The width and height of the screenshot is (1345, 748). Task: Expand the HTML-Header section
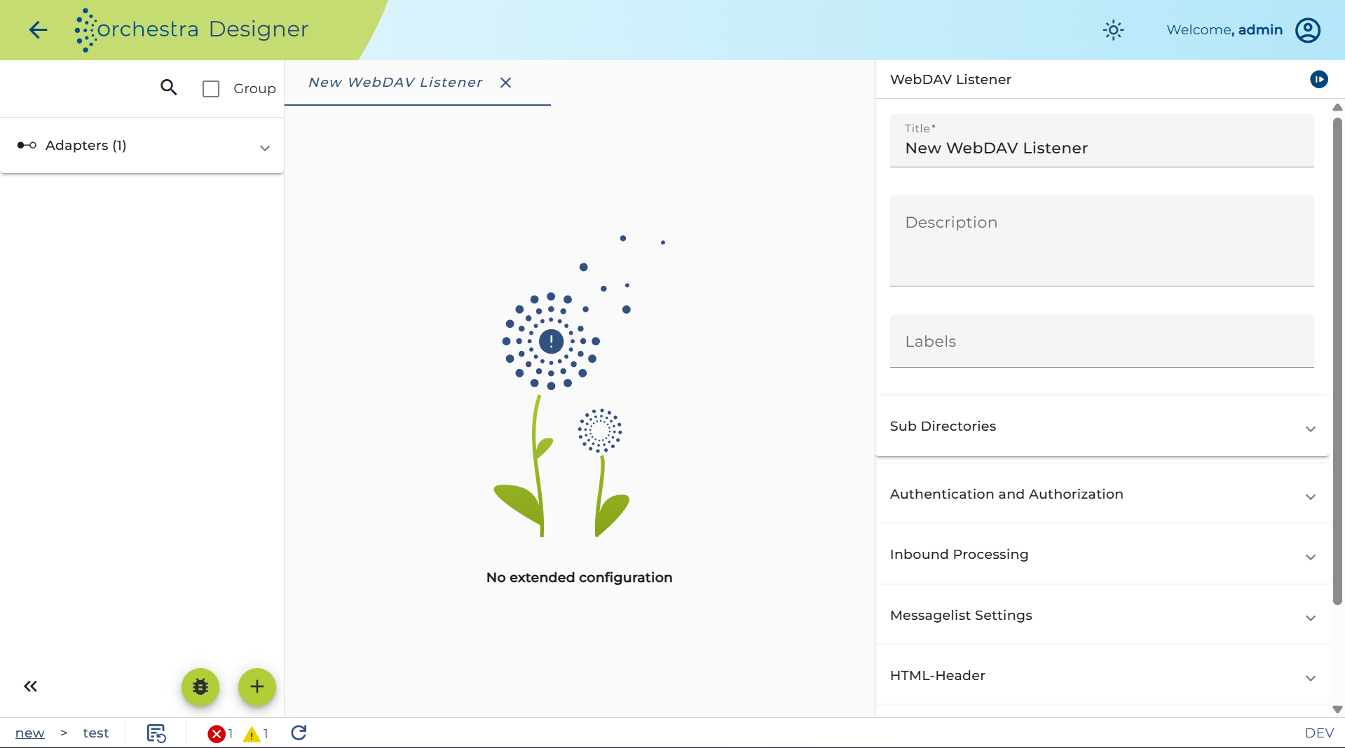coord(1102,676)
